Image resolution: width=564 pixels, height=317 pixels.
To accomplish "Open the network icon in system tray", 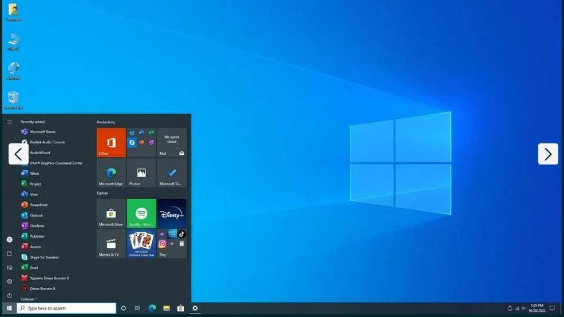I will [x=517, y=308].
